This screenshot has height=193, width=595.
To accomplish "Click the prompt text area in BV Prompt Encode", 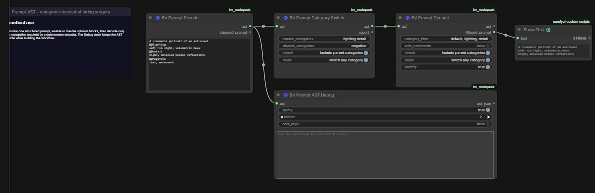I will click(199, 64).
